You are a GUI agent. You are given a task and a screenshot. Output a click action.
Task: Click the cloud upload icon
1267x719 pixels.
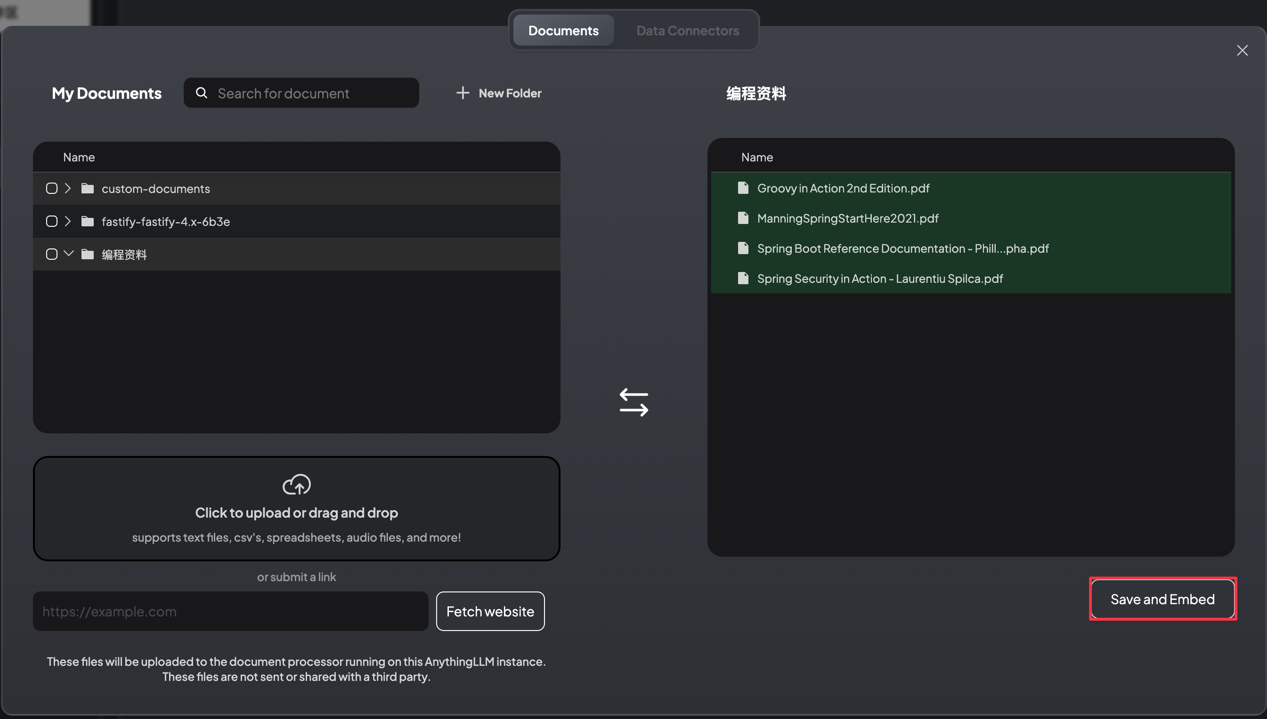pyautogui.click(x=296, y=485)
